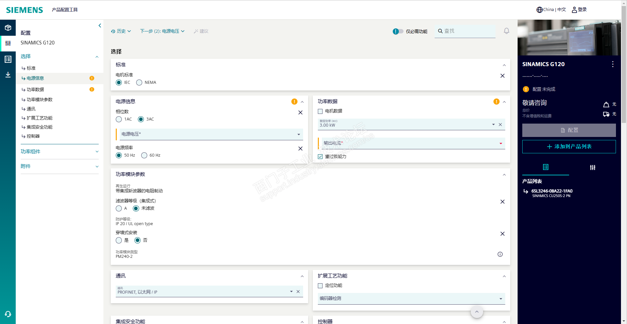Image resolution: width=627 pixels, height=324 pixels.
Task: Show info for 功率模块类型 PM240-2
Action: (500, 254)
